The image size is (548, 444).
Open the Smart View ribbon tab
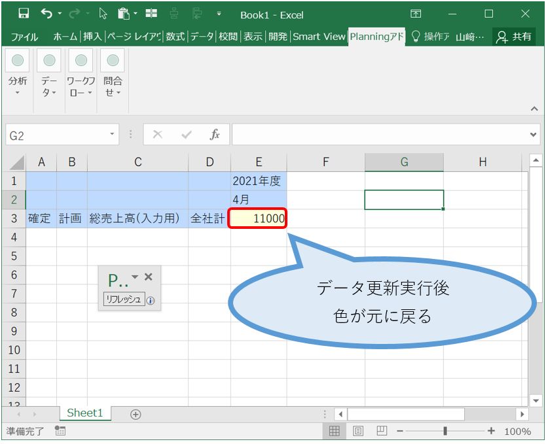click(319, 37)
